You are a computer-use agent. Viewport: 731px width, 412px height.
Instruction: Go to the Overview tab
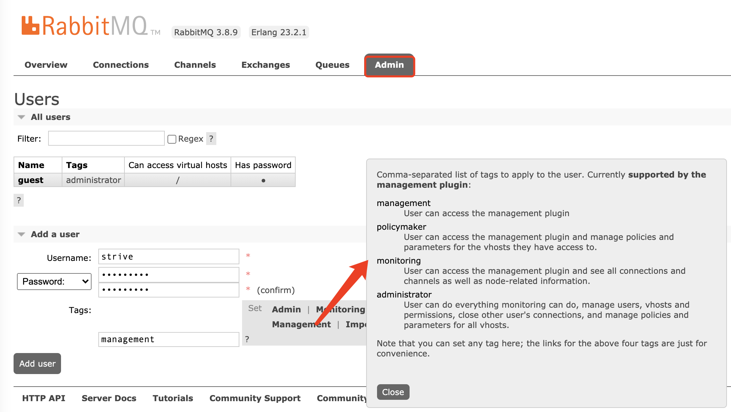46,65
